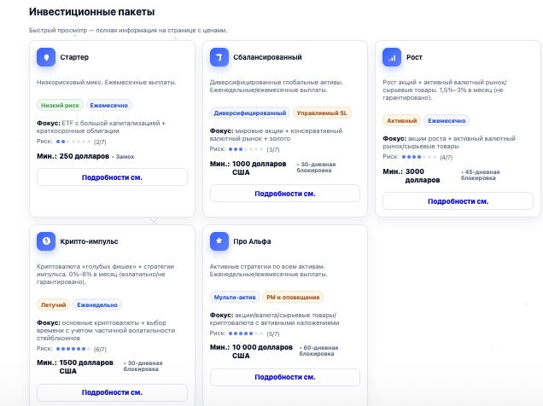Select the Активный tag in Рост
Image resolution: width=543 pixels, height=406 pixels.
pos(401,120)
